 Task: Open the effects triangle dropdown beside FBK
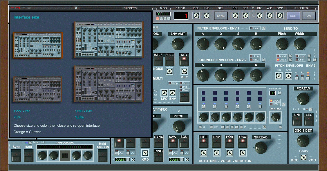252,8
